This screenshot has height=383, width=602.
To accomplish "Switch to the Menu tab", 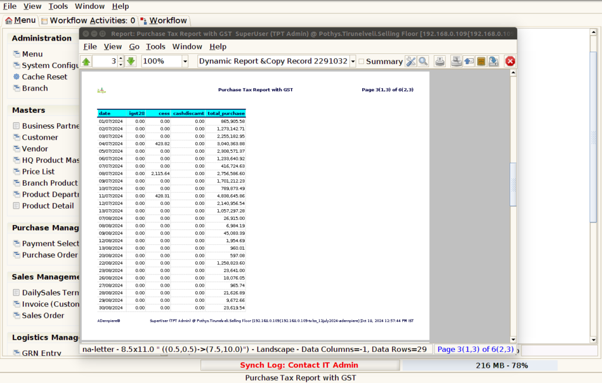I will [x=21, y=21].
